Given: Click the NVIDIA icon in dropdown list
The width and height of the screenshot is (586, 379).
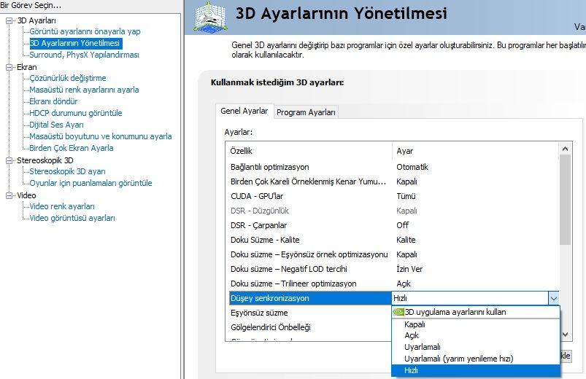Looking at the screenshot, I should (x=398, y=312).
